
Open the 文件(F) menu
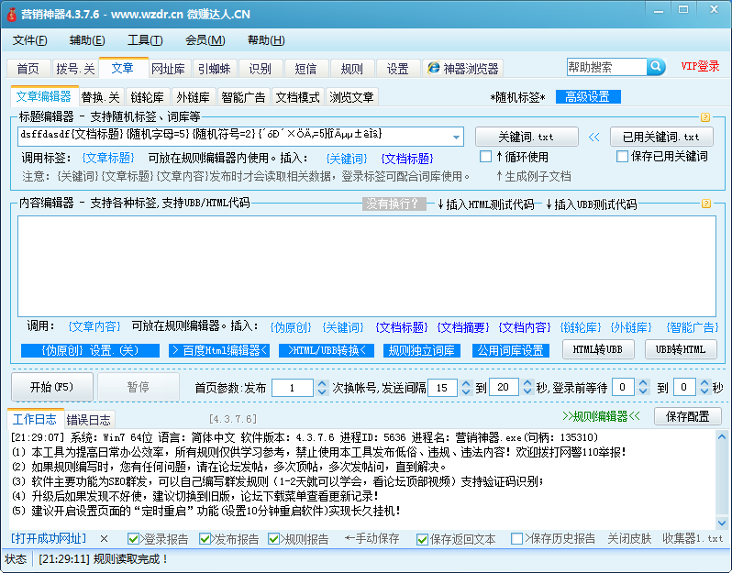click(29, 40)
